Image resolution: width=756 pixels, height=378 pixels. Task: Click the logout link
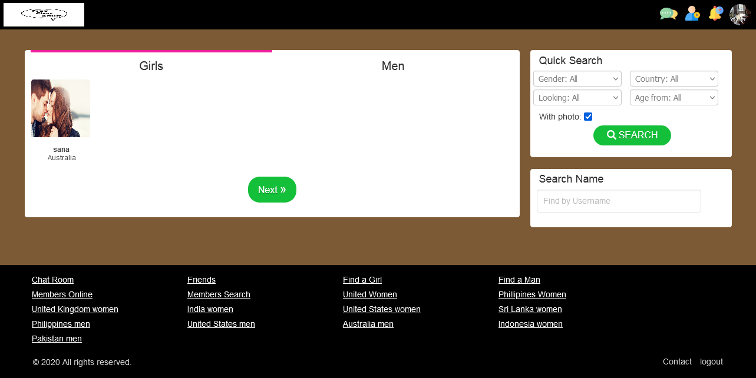711,362
